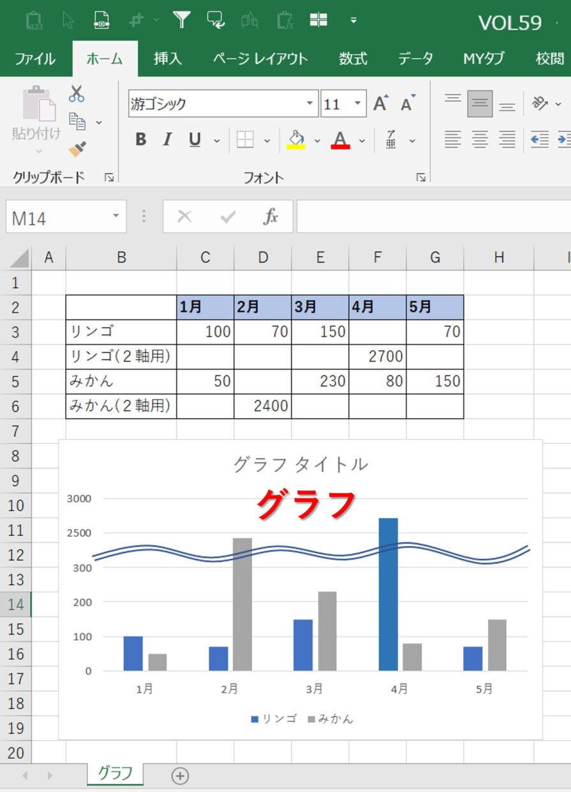The width and height of the screenshot is (571, 792).
Task: Apply the yellow fill color
Action: (297, 140)
